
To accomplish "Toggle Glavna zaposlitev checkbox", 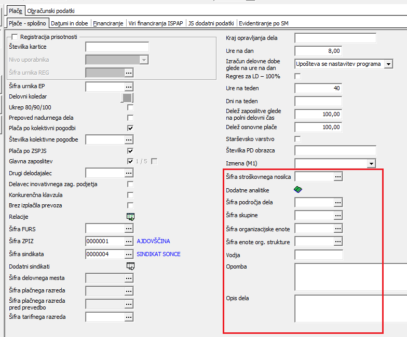I will [130, 161].
